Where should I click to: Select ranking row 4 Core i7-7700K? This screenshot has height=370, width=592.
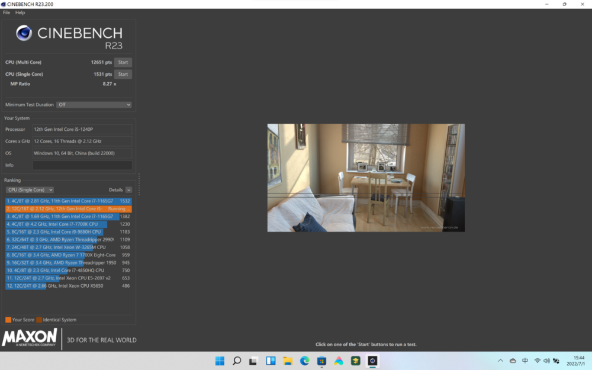click(68, 224)
